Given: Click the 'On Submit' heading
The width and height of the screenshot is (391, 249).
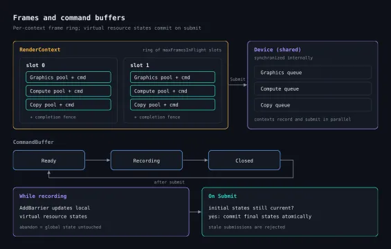Looking at the screenshot, I should pos(222,196).
